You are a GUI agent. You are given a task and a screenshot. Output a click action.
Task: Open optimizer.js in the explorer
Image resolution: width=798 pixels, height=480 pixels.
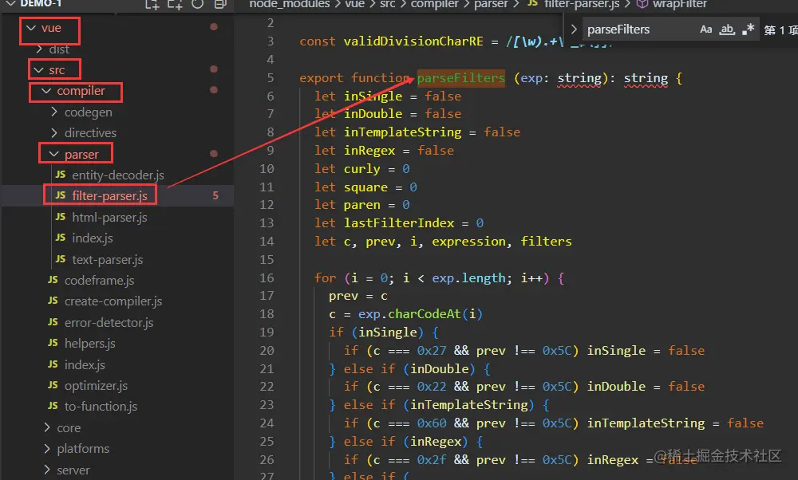point(96,385)
